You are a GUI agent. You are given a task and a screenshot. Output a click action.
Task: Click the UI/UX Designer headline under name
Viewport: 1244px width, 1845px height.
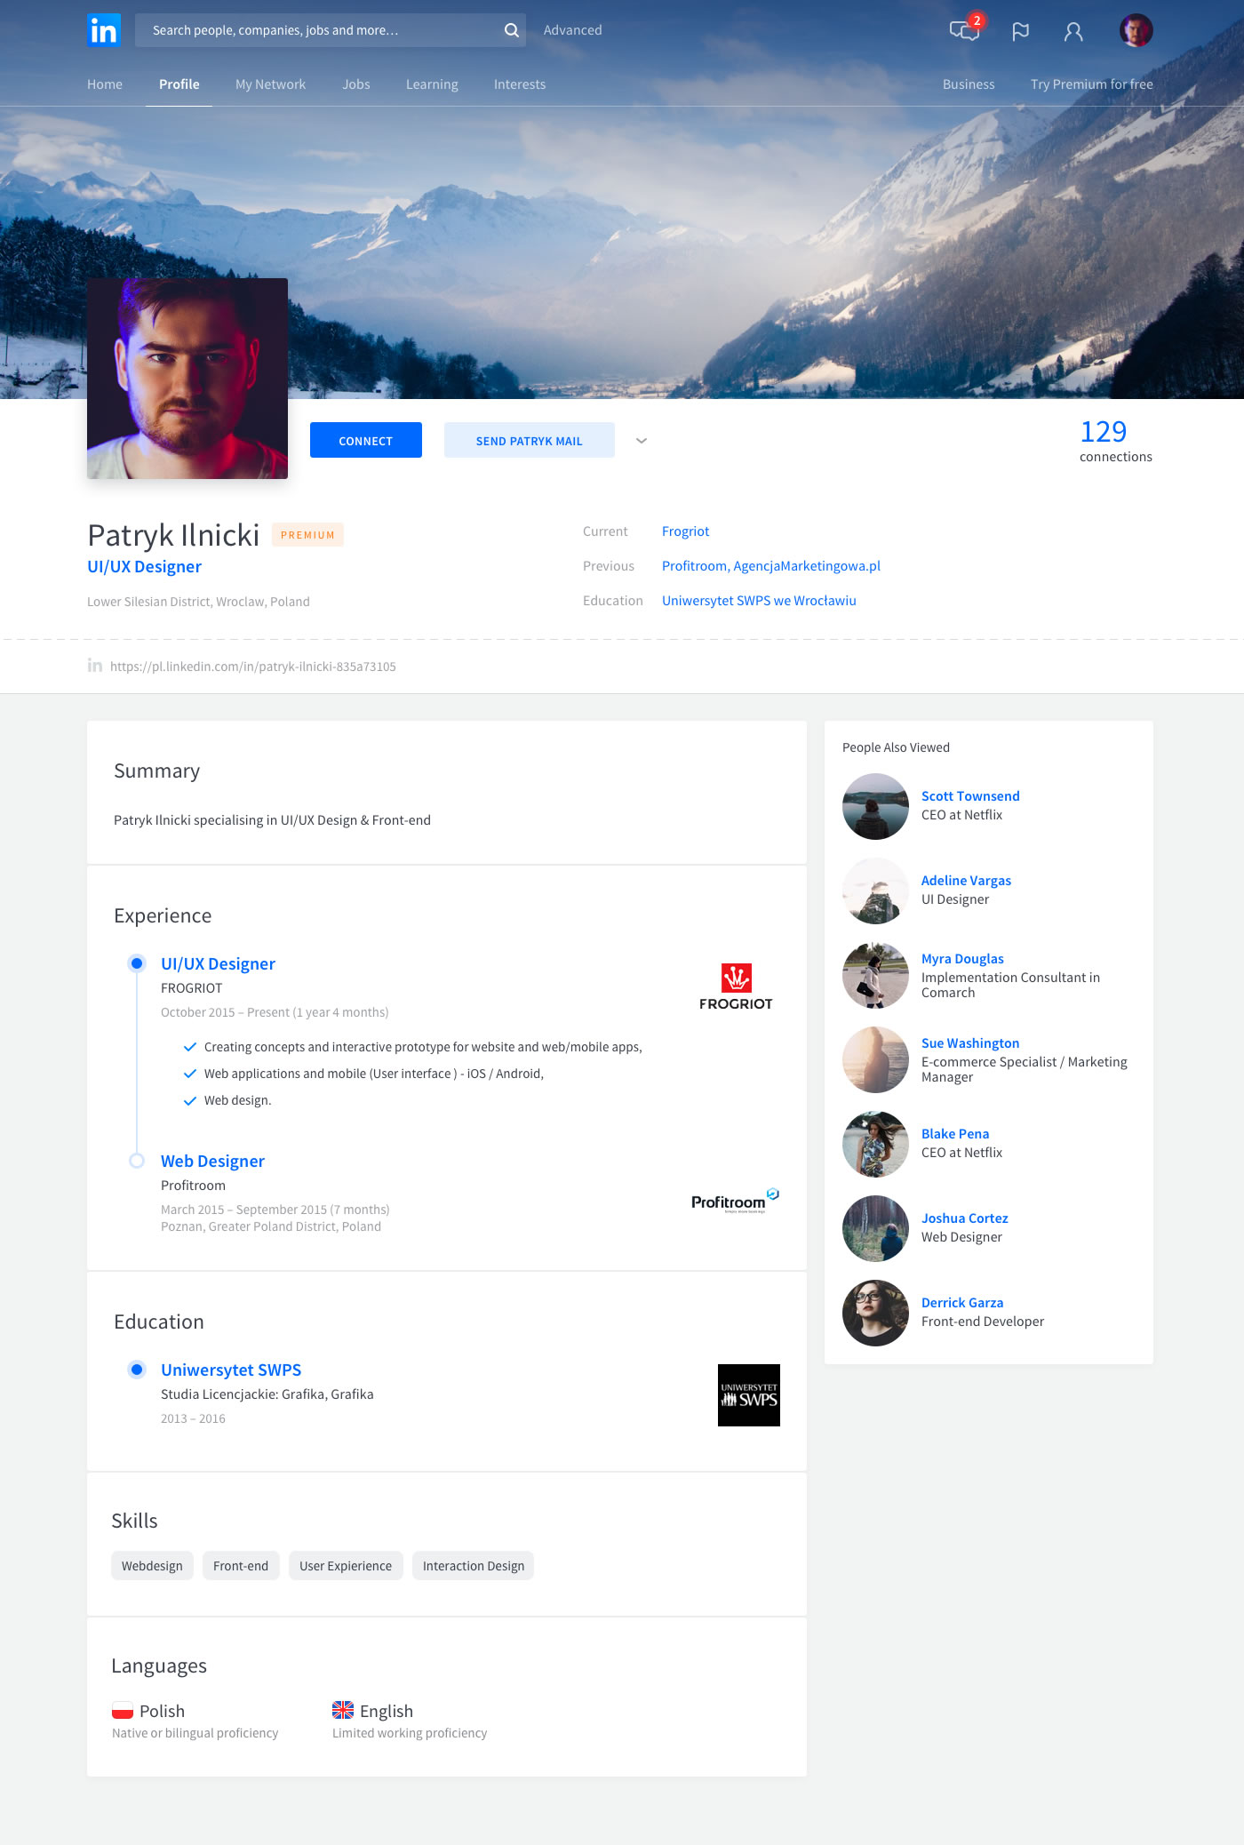tap(144, 567)
